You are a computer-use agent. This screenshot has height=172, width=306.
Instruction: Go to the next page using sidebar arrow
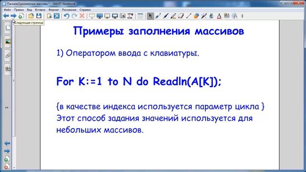pos(7,151)
